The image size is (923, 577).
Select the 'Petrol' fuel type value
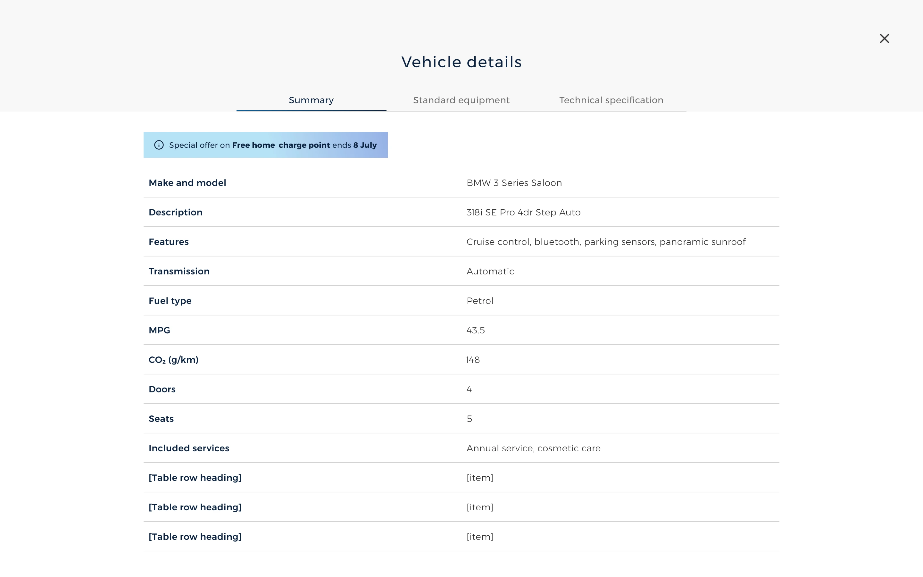[x=480, y=301]
